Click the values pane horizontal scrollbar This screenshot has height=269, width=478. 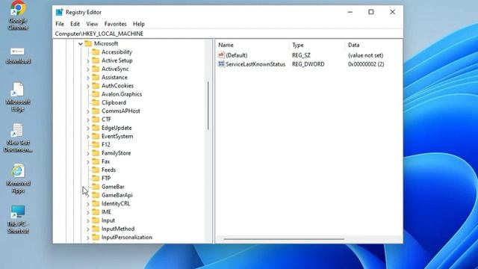coord(284,239)
